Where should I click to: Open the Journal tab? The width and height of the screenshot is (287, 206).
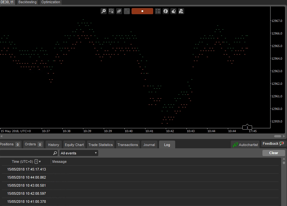tap(149, 145)
